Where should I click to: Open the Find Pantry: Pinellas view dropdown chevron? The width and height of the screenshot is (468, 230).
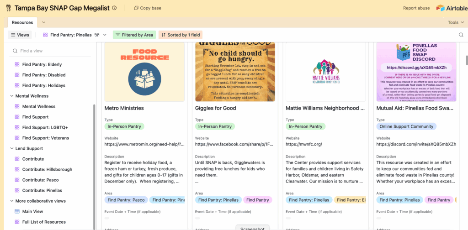tap(105, 35)
